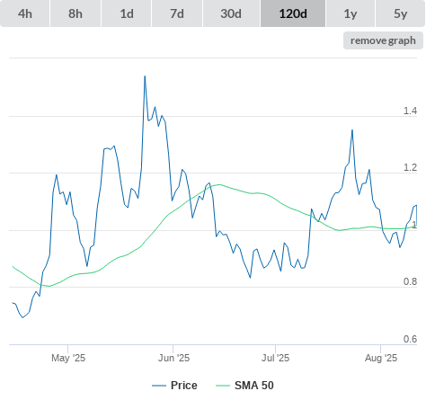426x409 pixels.
Task: Click the active 120d tab
Action: pos(293,13)
